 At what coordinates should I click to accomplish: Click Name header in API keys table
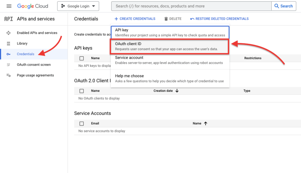point(96,58)
